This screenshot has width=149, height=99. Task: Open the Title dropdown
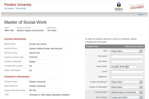[x=127, y=51]
